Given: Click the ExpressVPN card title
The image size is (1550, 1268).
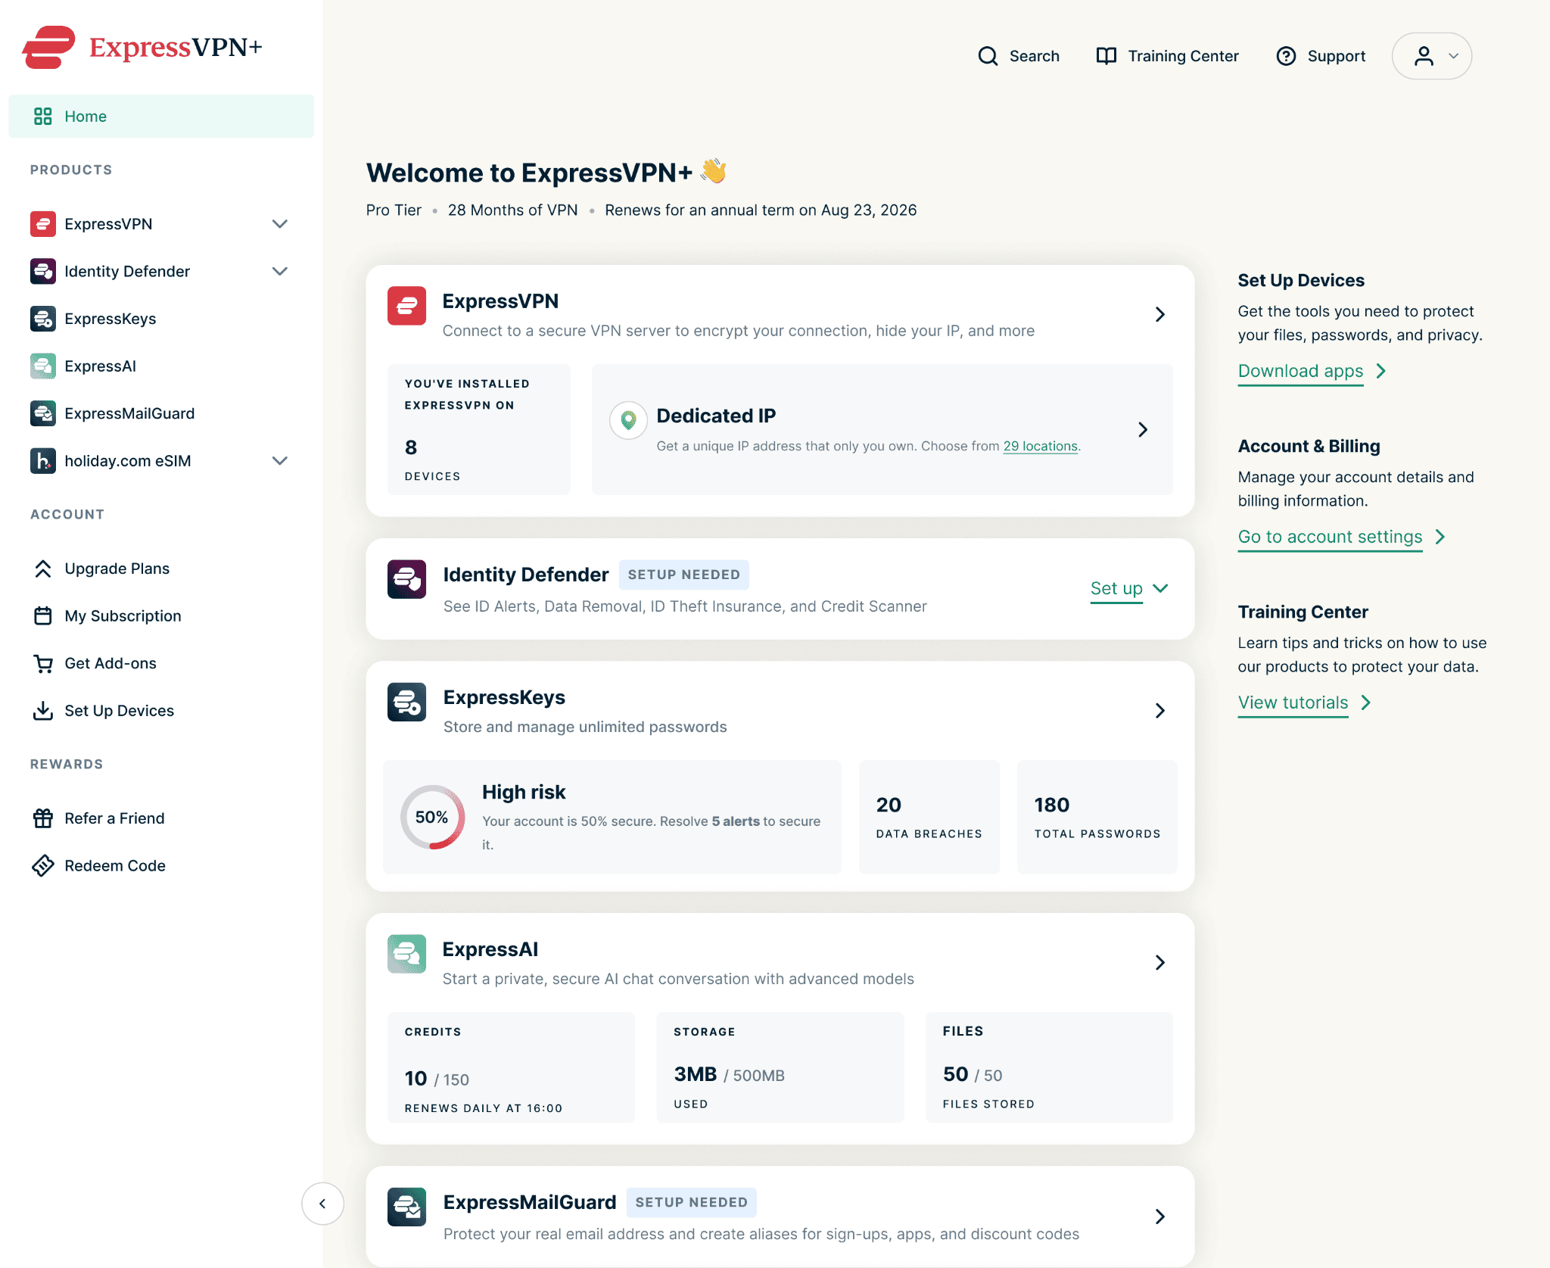Looking at the screenshot, I should 500,301.
